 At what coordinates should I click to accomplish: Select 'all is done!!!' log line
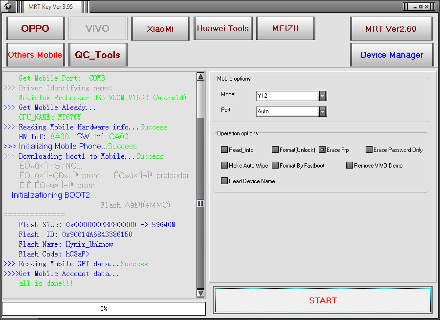[46, 283]
